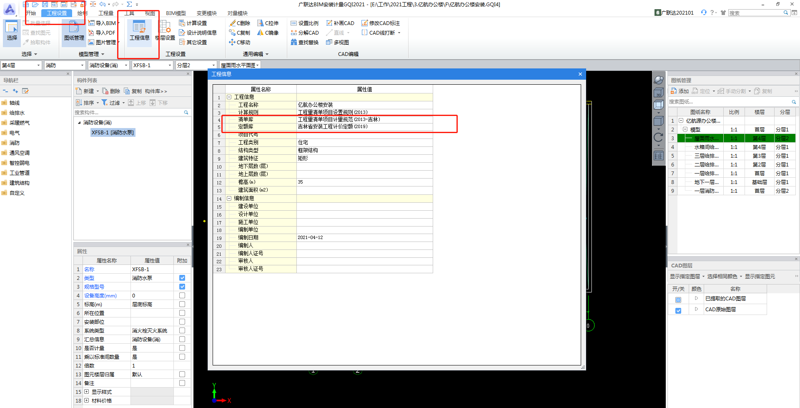Click 删除 button in 构件列表
Viewport: 800px width, 408px height.
point(111,91)
